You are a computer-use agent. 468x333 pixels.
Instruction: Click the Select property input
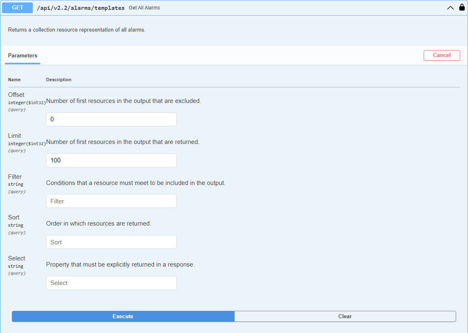[x=111, y=283]
